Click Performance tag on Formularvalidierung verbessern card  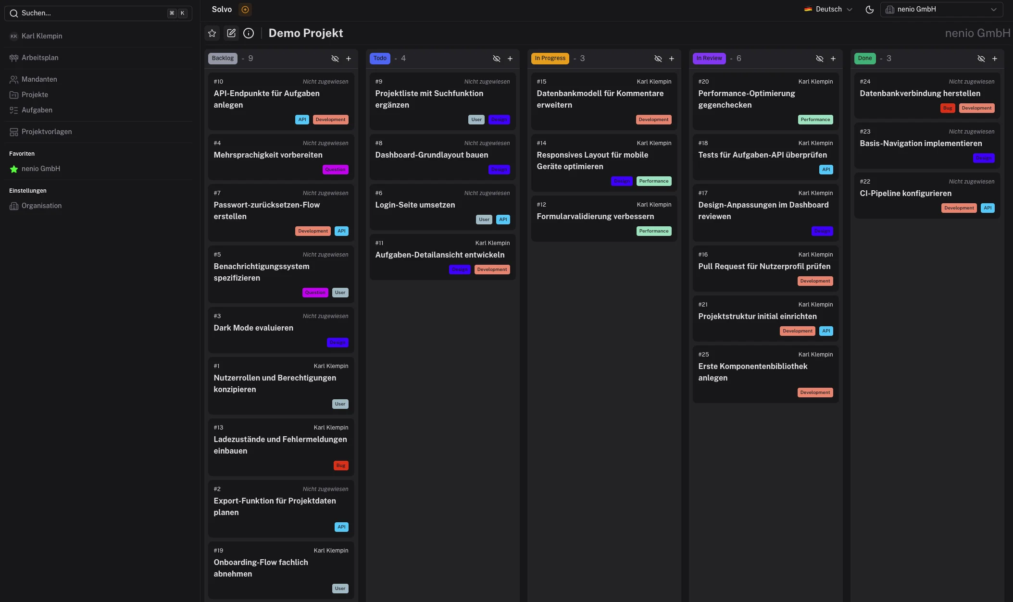(x=654, y=231)
